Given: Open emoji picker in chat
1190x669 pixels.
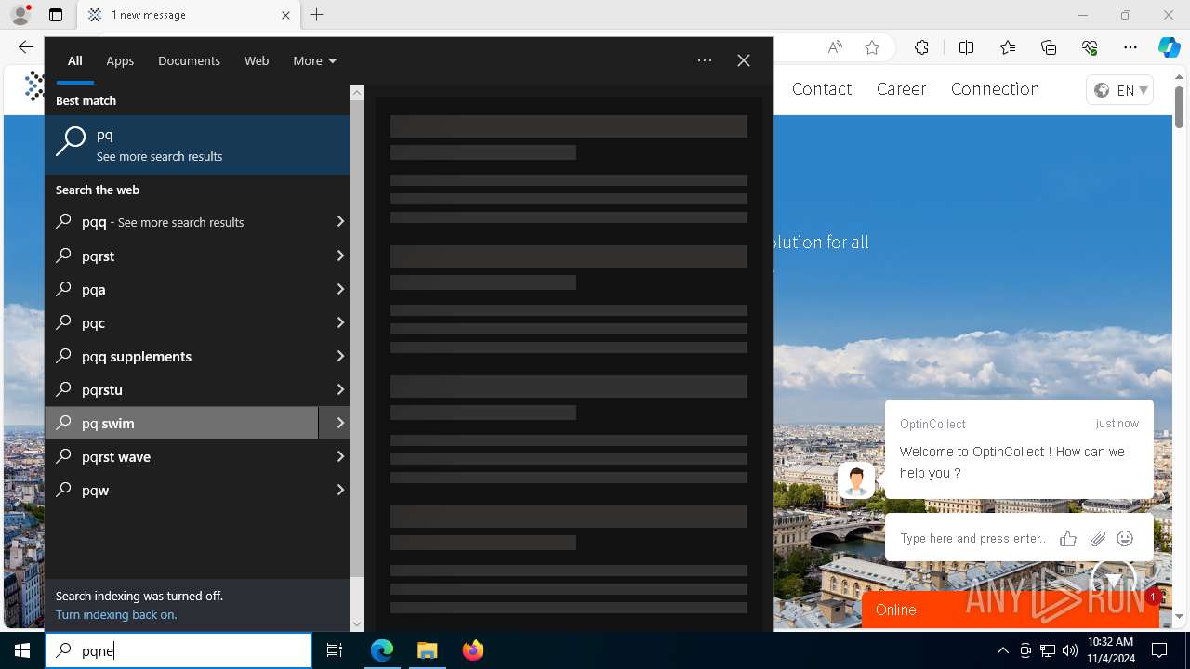Looking at the screenshot, I should tap(1125, 539).
